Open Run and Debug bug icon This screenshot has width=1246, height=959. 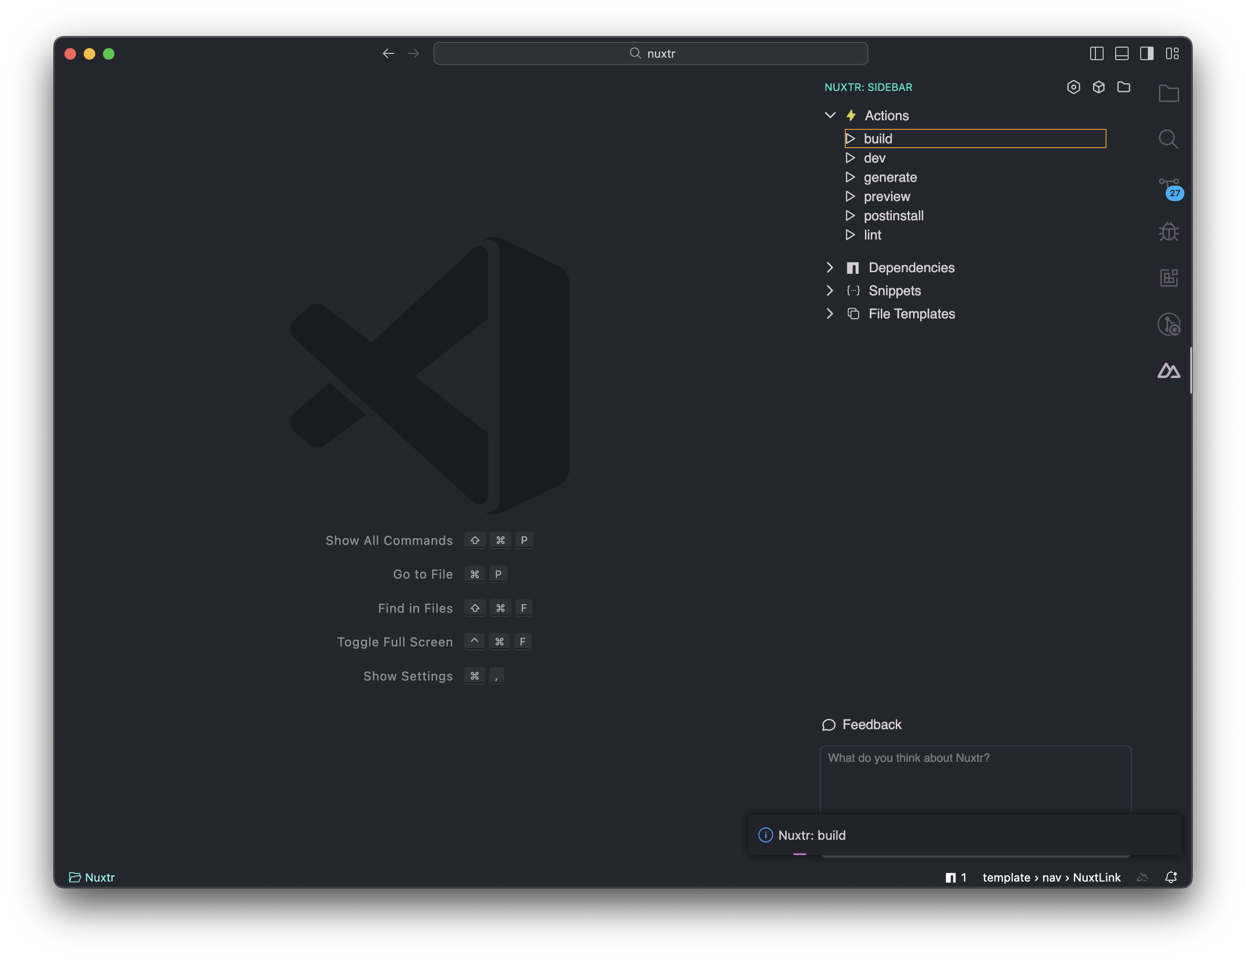[1169, 232]
